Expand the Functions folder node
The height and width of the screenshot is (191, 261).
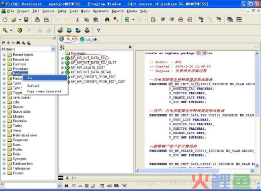point(4,64)
